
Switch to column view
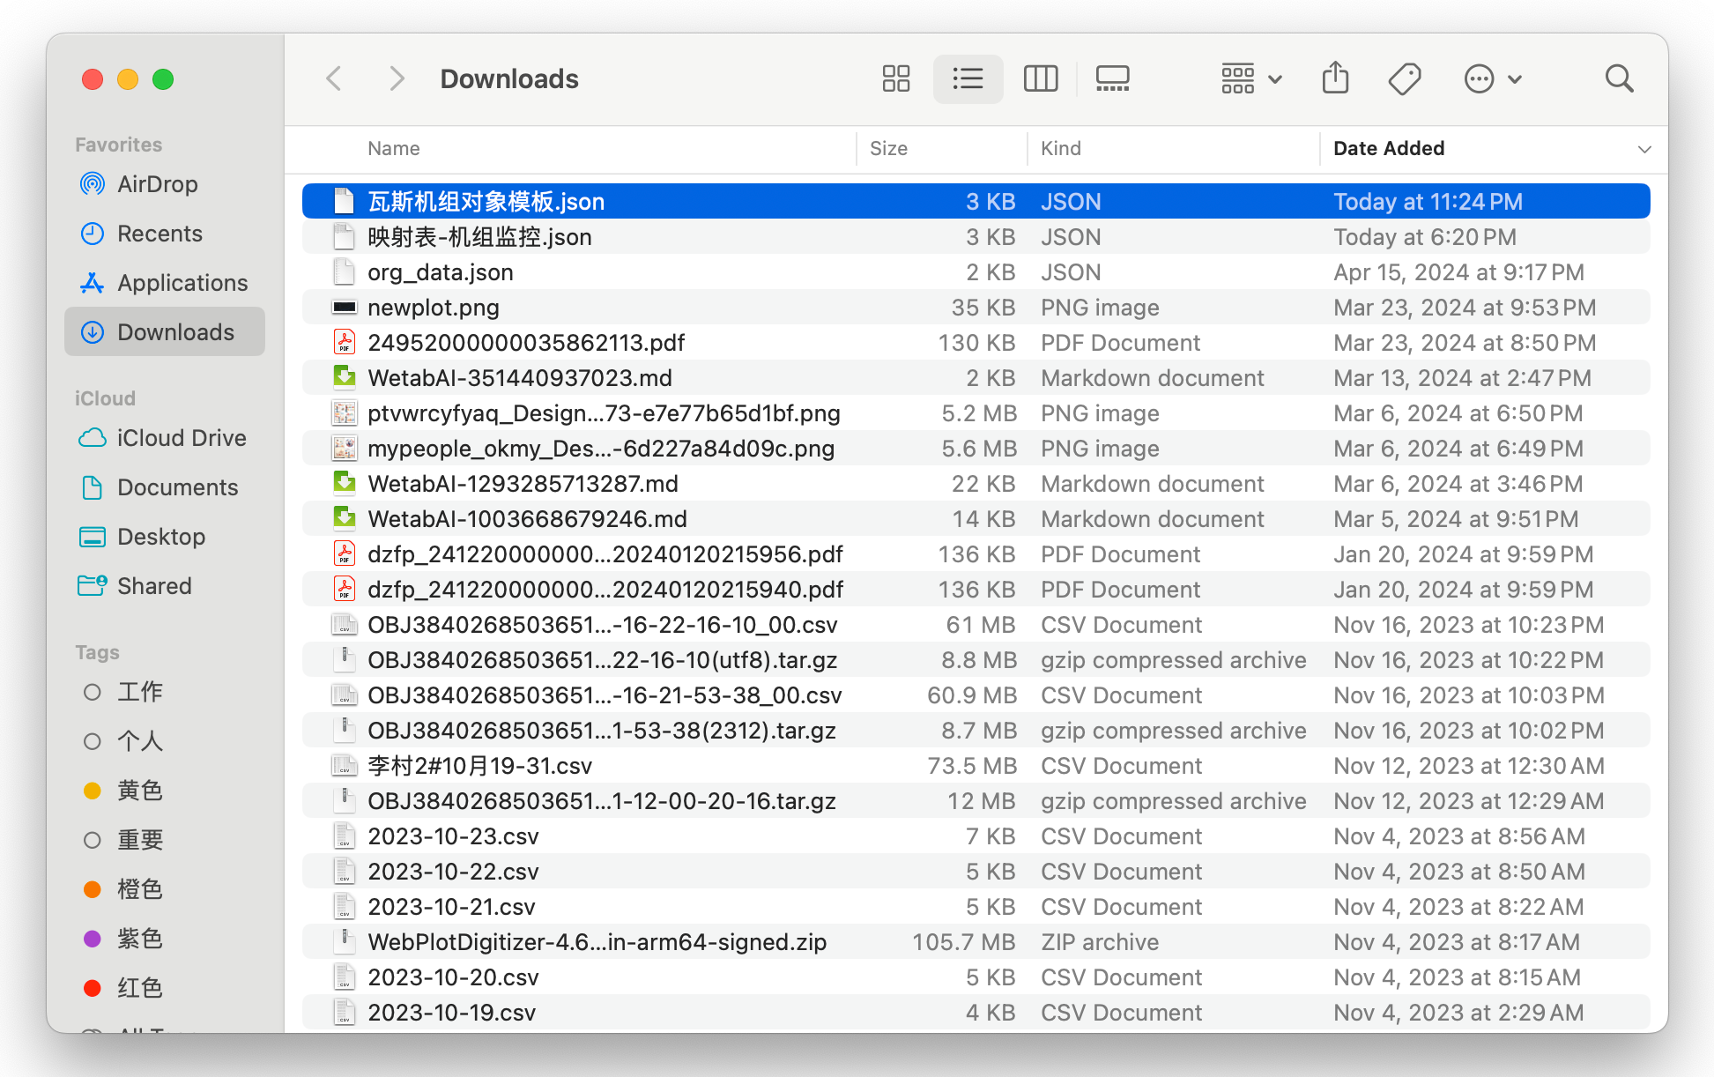click(1040, 79)
